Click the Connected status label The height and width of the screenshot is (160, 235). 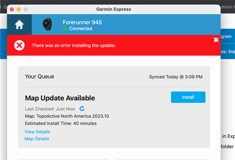click(x=81, y=29)
